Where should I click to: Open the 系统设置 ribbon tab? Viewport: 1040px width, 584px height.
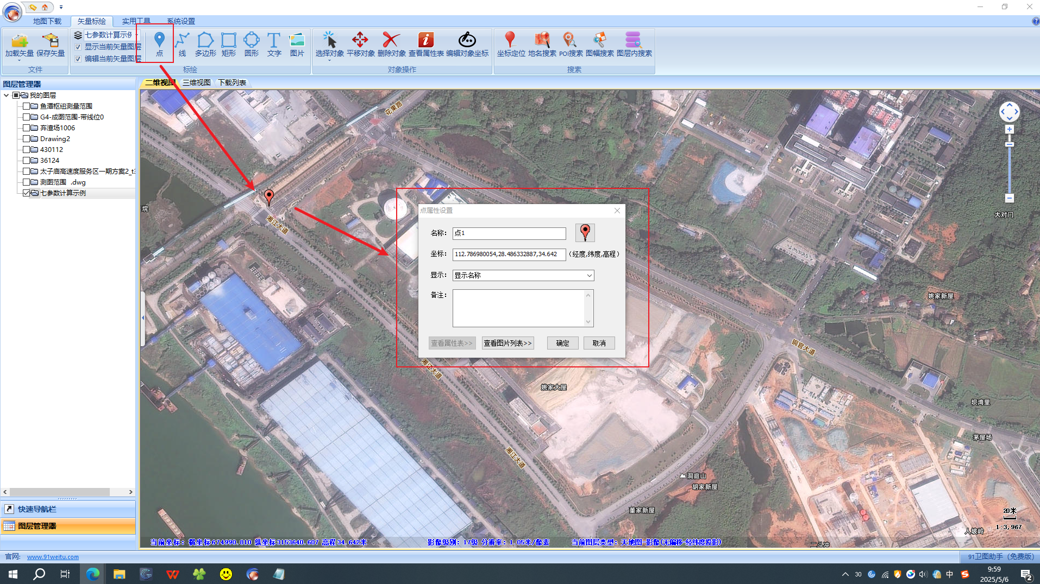[181, 21]
